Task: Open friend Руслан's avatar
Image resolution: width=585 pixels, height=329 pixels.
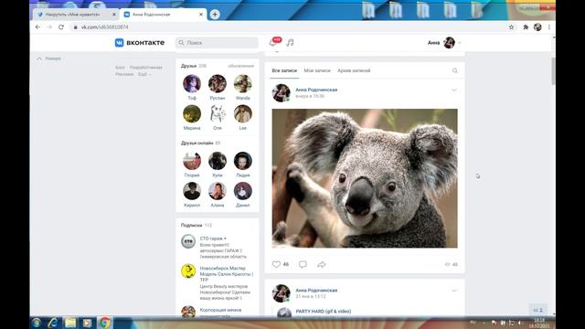Action: point(218,83)
